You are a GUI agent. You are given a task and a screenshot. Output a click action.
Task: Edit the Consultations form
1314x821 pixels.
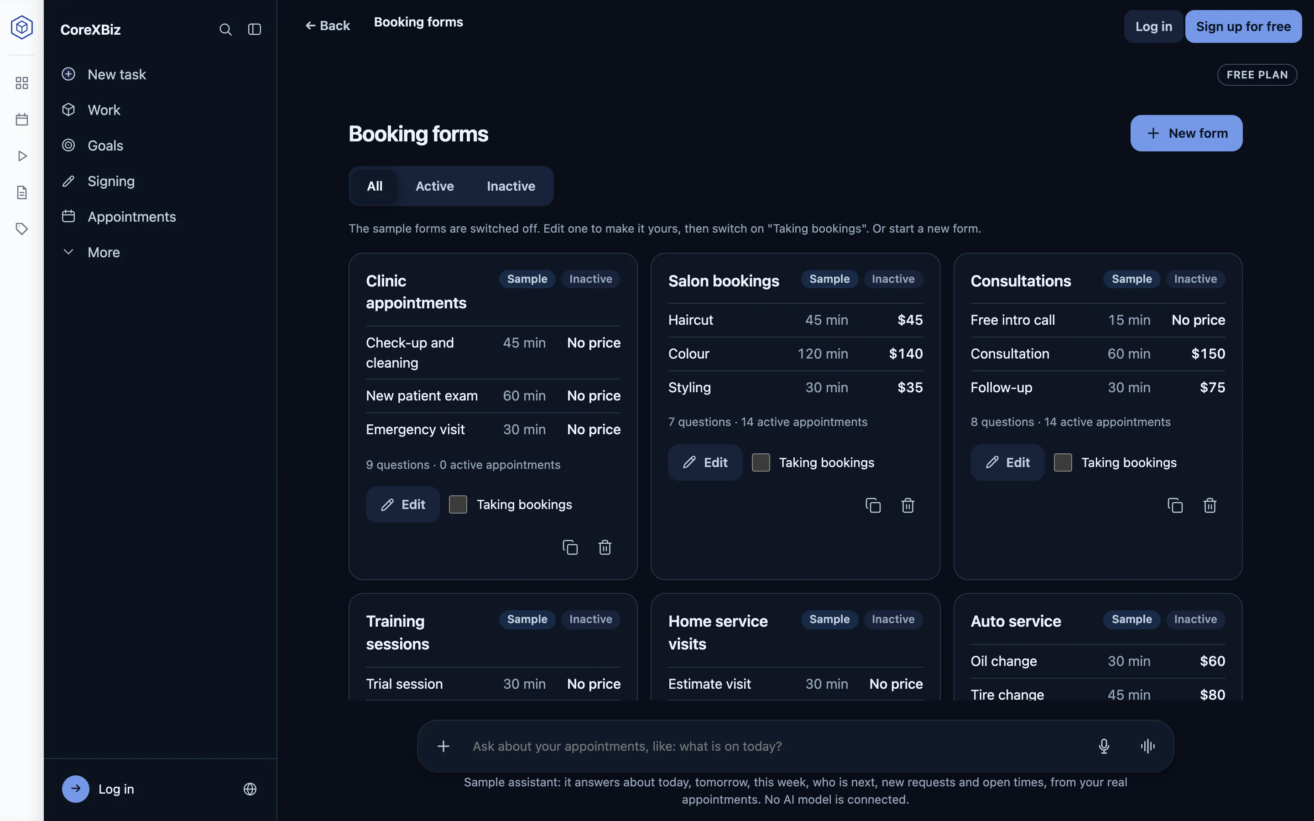[1007, 462]
